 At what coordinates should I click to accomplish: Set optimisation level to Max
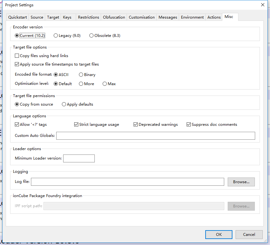[104, 84]
